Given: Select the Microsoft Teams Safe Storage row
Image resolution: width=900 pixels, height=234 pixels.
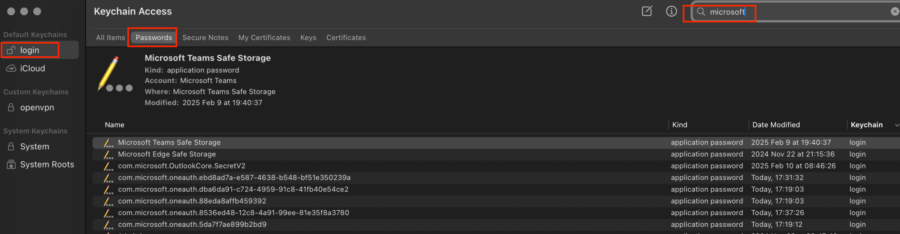Looking at the screenshot, I should point(496,142).
